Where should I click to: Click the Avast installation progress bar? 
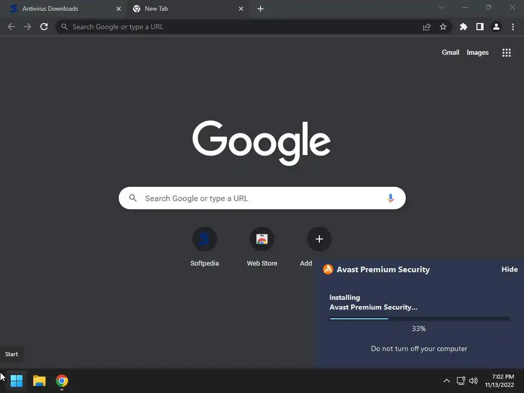420,318
